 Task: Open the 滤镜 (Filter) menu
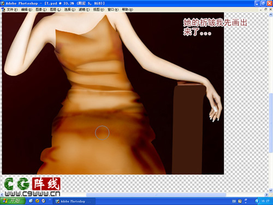pos(84,9)
